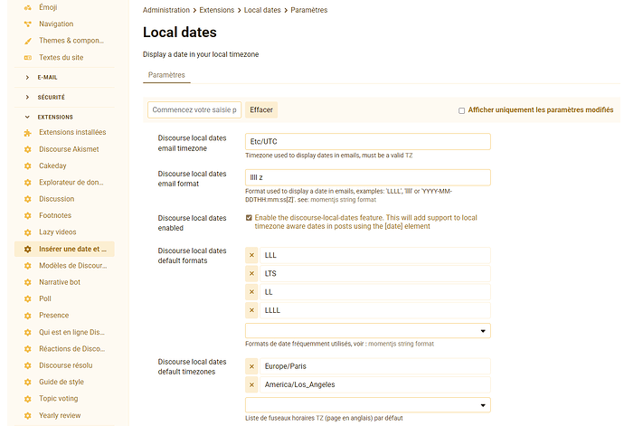Viewport: 624px width, 426px height.
Task: Click the Émoji sidebar icon
Action: [x=27, y=7]
